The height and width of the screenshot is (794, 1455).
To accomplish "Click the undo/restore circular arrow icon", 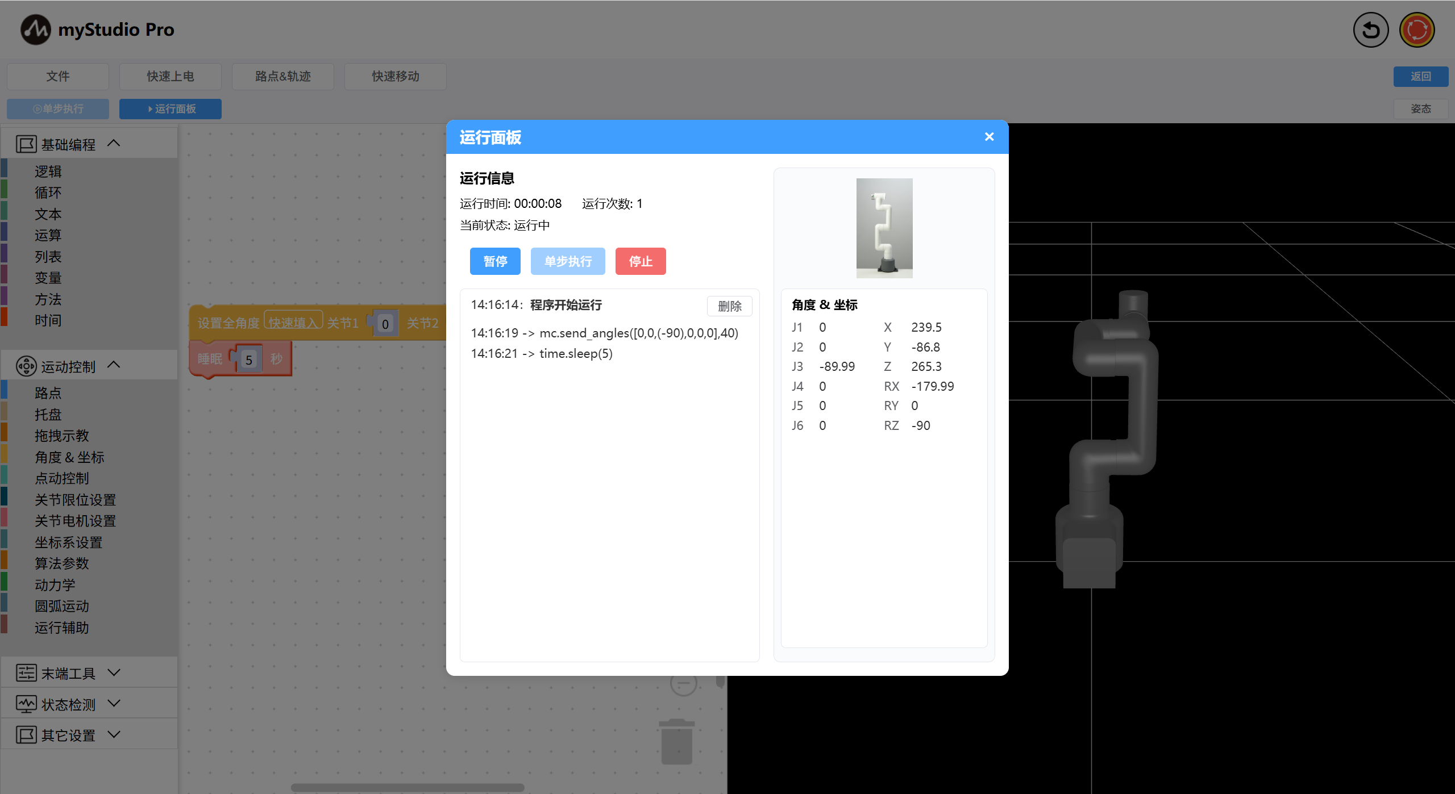I will [x=1370, y=30].
